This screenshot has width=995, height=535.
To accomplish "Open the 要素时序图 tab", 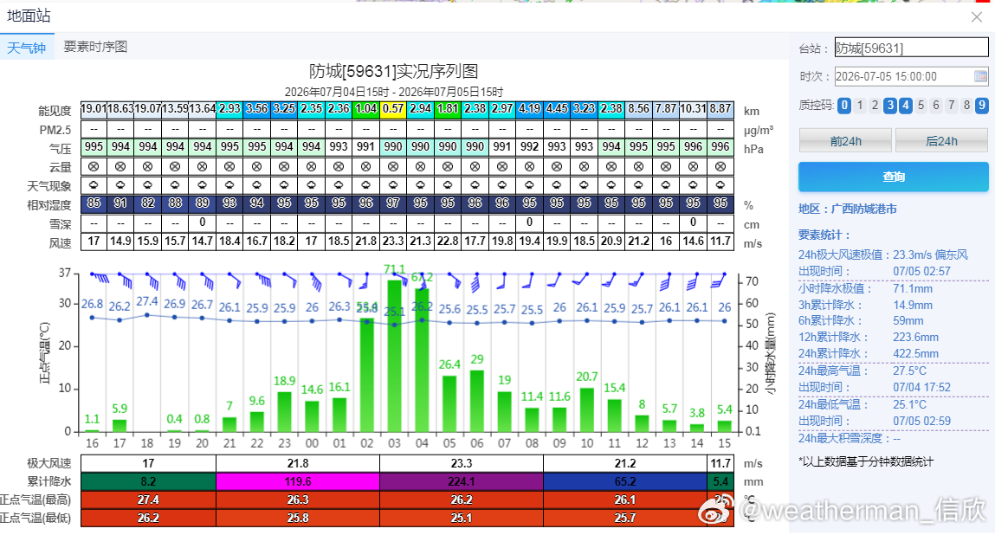I will [x=96, y=47].
